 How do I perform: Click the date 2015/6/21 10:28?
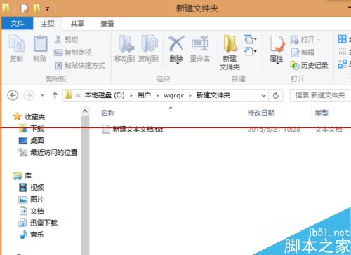click(274, 129)
